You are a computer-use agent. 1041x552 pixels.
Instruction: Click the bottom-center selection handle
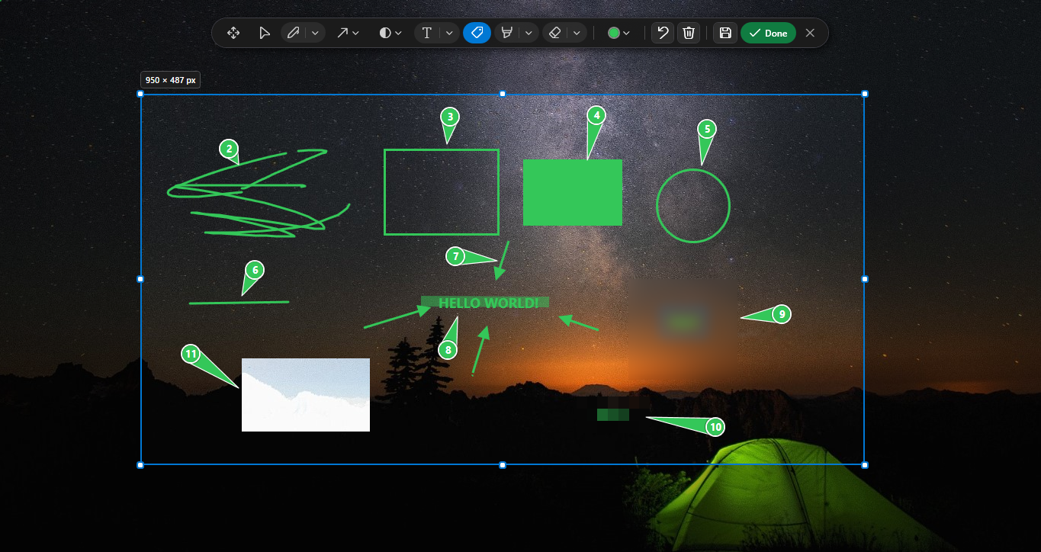pyautogui.click(x=503, y=464)
